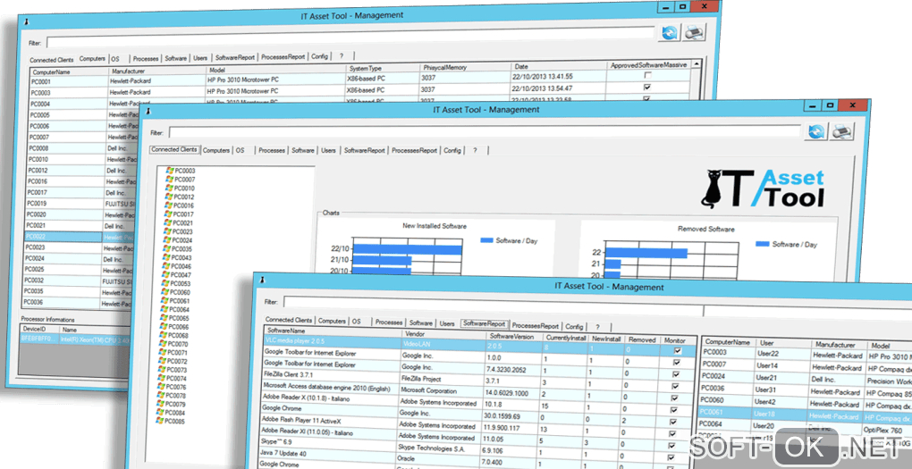Click printer icon in the rearmost window
912x469 pixels.
pyautogui.click(x=695, y=34)
